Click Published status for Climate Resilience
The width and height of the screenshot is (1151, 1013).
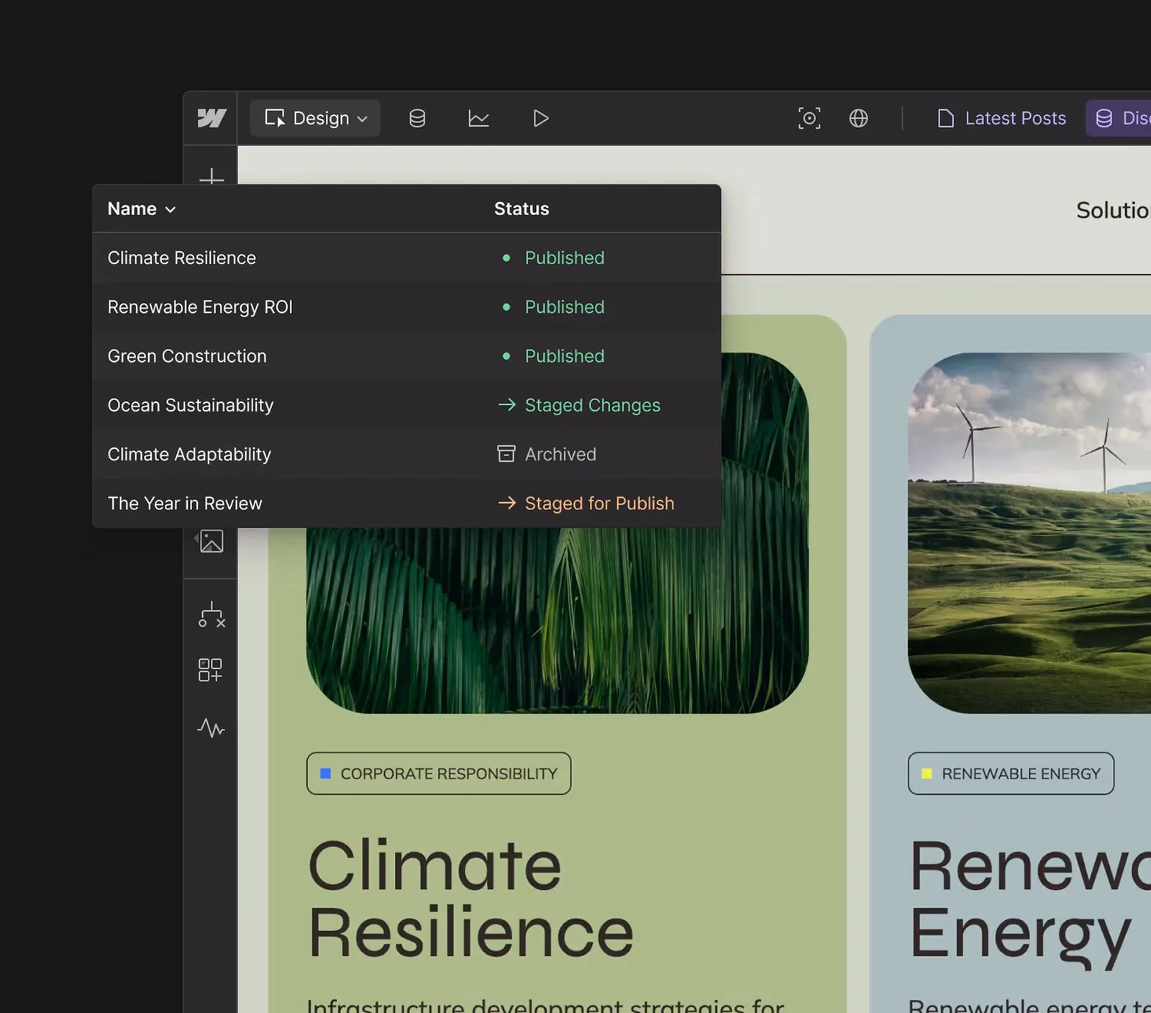tap(565, 258)
